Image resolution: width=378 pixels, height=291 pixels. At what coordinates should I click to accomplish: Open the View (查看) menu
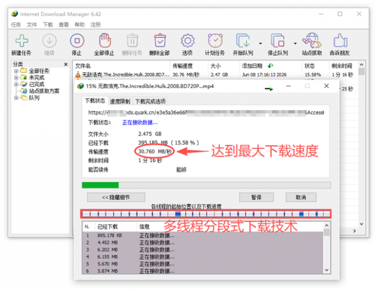coord(63,24)
